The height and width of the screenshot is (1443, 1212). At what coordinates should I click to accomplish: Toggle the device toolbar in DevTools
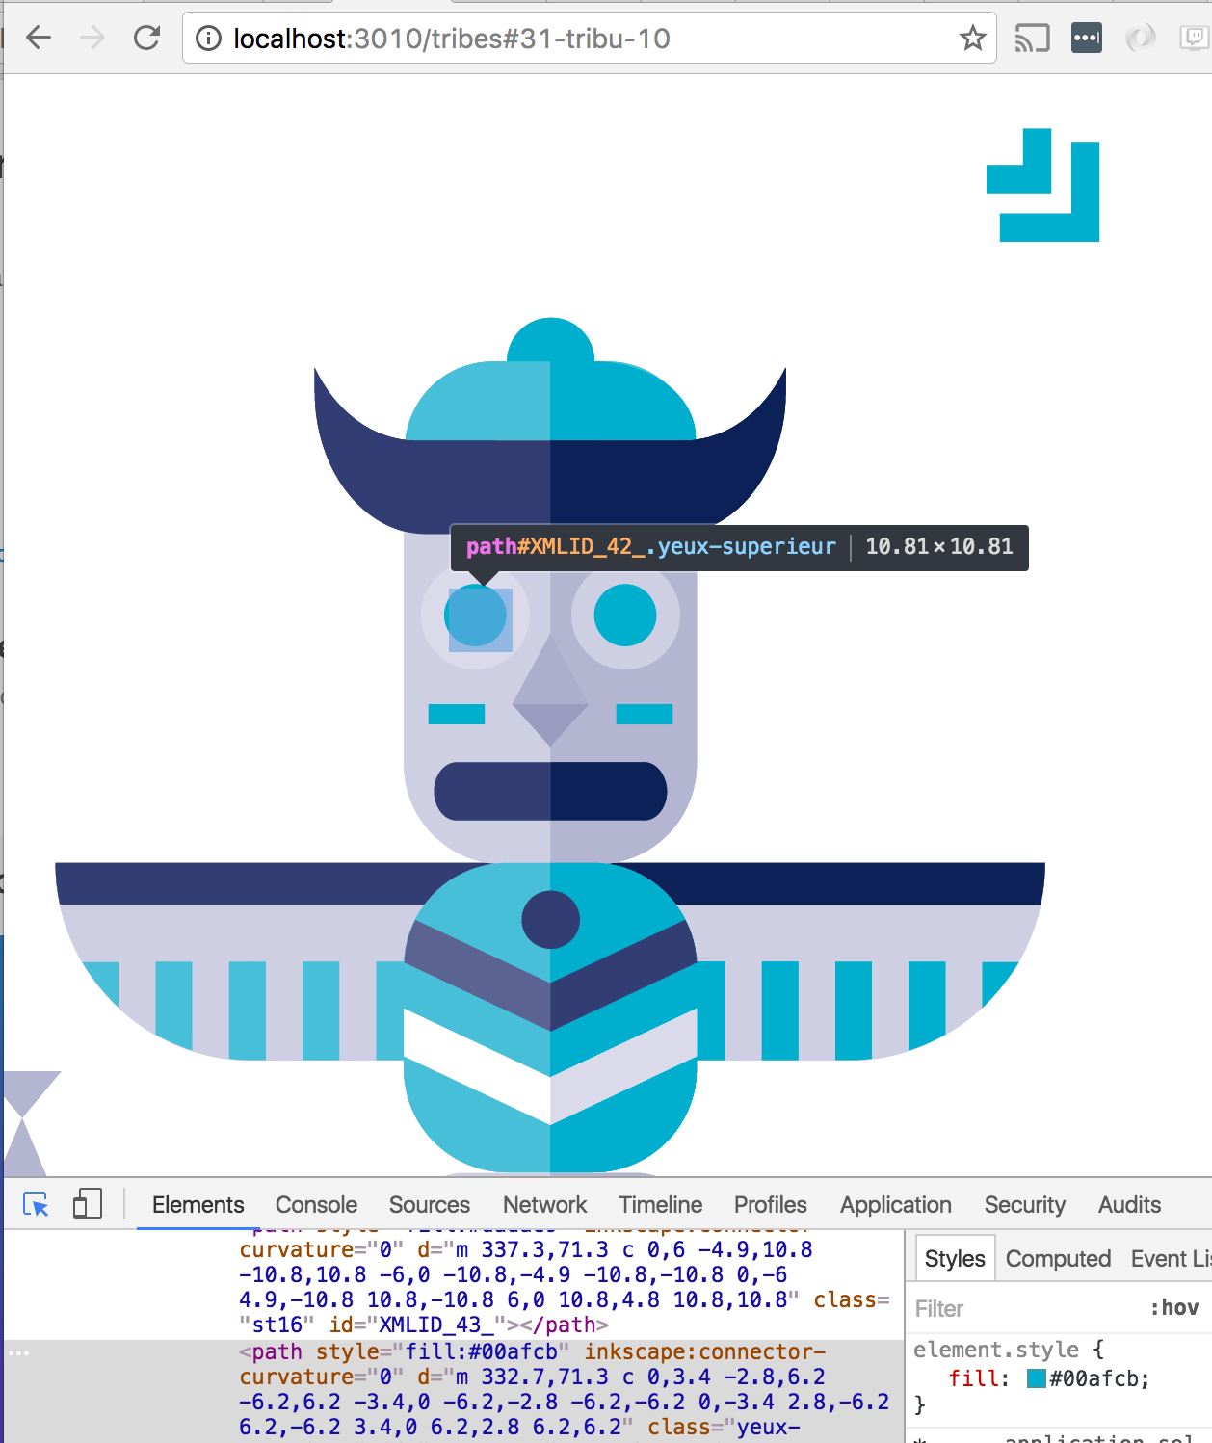[88, 1204]
